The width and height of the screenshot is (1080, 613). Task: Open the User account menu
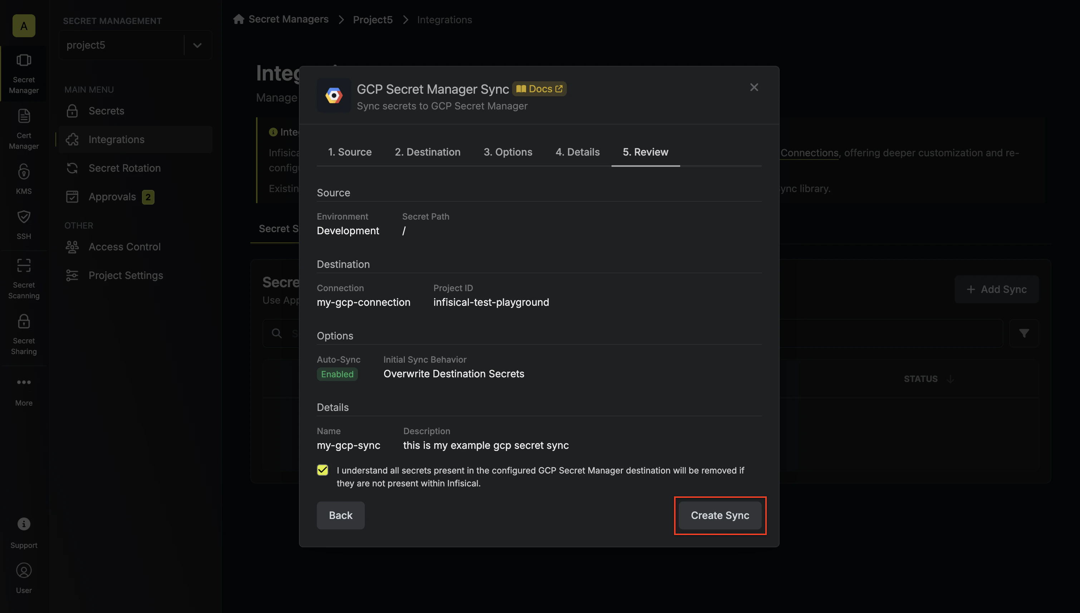pyautogui.click(x=24, y=578)
